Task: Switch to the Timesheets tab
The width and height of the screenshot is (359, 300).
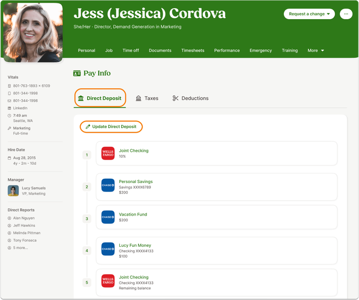Action: click(193, 50)
